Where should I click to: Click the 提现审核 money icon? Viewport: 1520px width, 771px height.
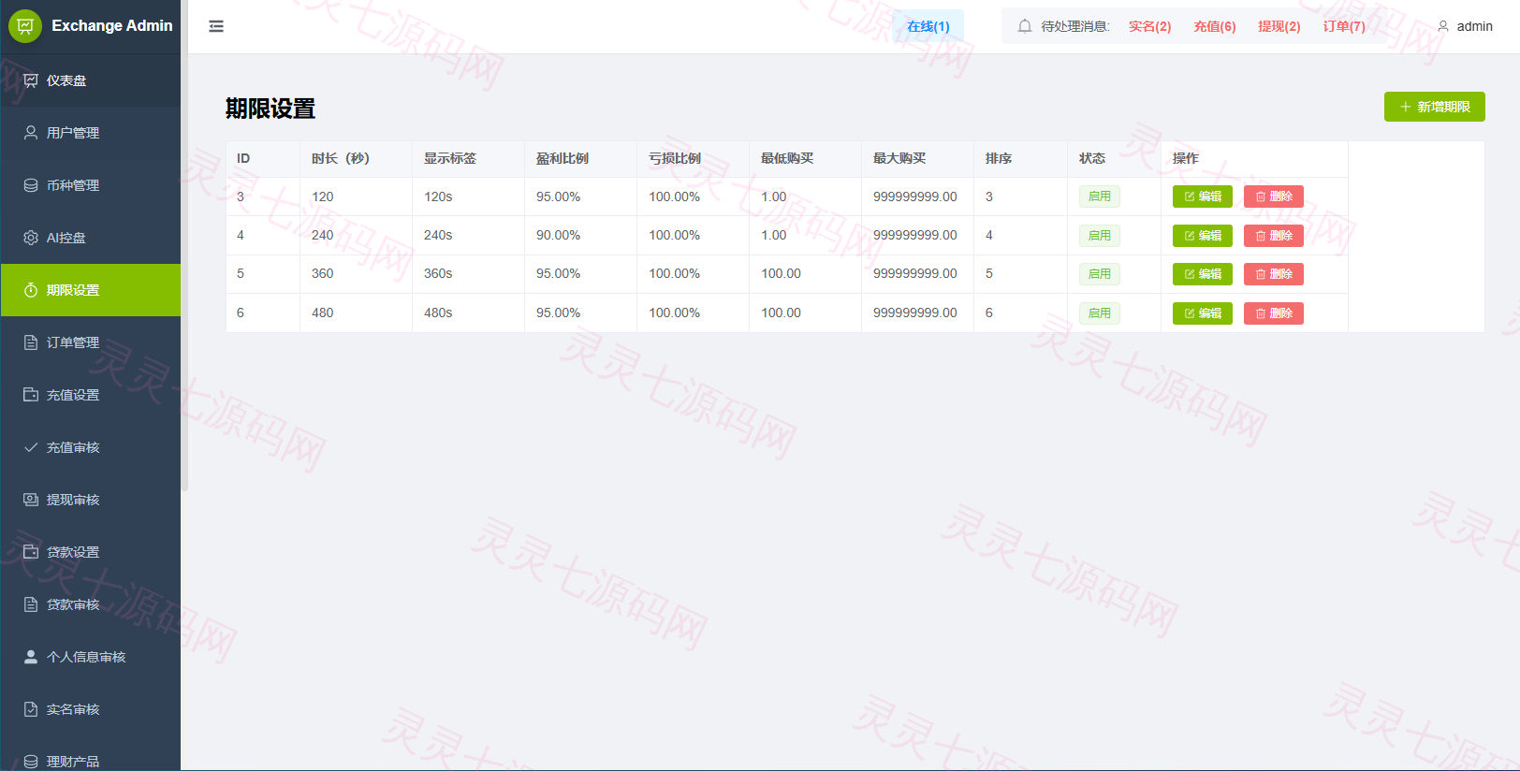point(31,500)
